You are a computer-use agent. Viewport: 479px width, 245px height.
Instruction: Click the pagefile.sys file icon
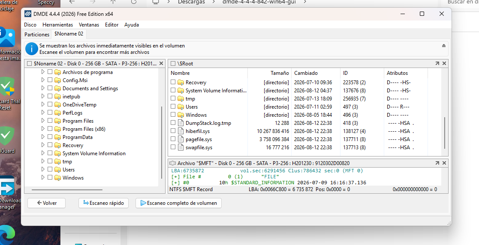(181, 139)
